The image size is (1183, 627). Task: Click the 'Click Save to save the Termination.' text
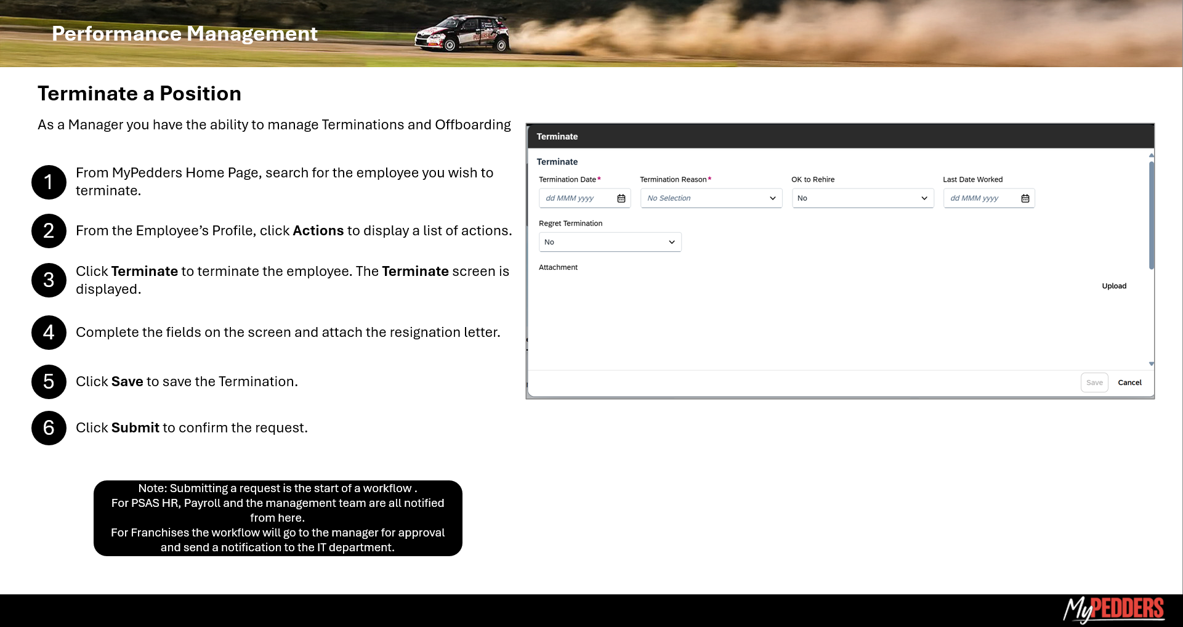(187, 382)
